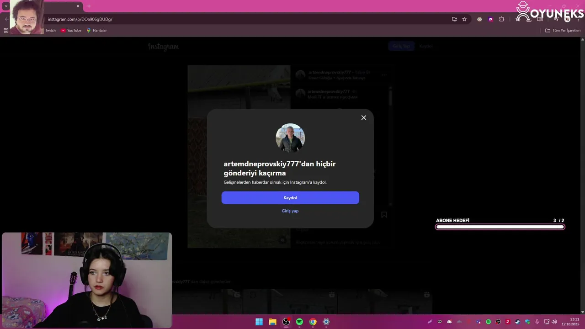Click the Windows Security shield tray icon
Image resolution: width=585 pixels, height=329 pixels.
(527, 322)
